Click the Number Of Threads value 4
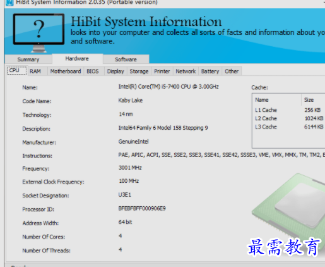Viewport: 325px width, 267px height. [x=120, y=249]
